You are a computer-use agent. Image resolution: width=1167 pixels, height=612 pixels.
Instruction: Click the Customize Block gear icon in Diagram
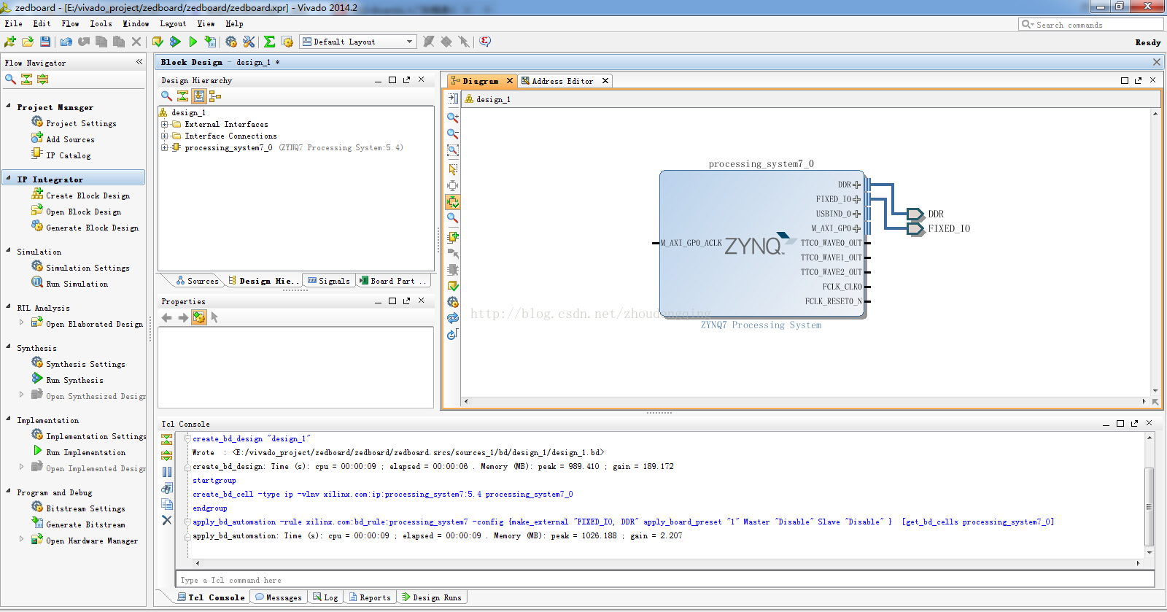pos(453,302)
